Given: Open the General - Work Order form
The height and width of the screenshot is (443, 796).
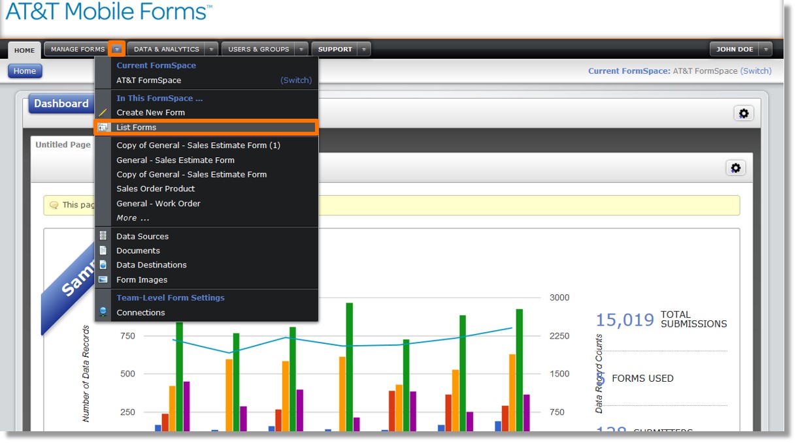Looking at the screenshot, I should [x=159, y=204].
